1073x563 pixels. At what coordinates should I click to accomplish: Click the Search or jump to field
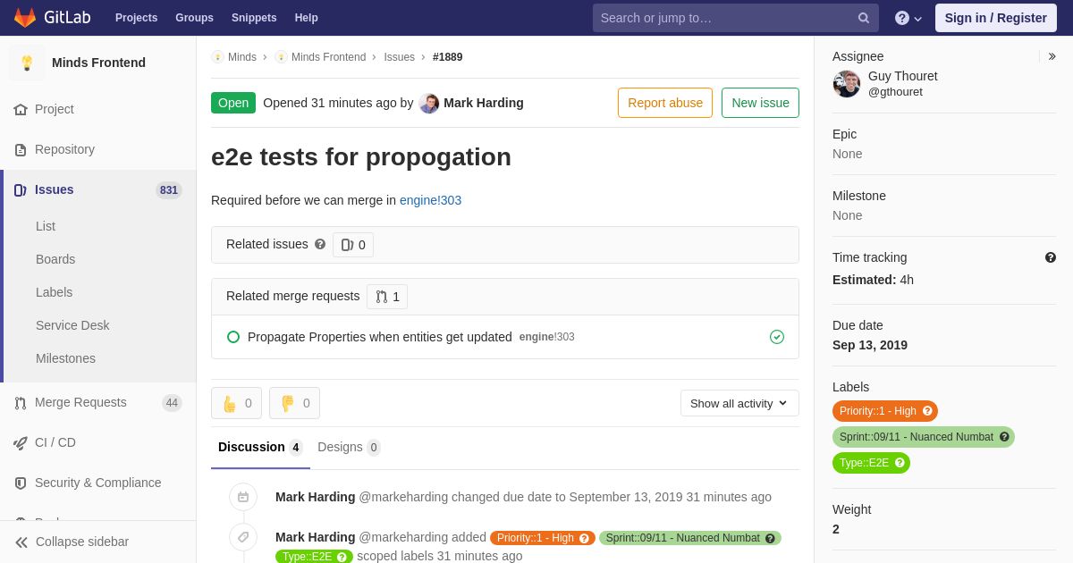point(724,18)
